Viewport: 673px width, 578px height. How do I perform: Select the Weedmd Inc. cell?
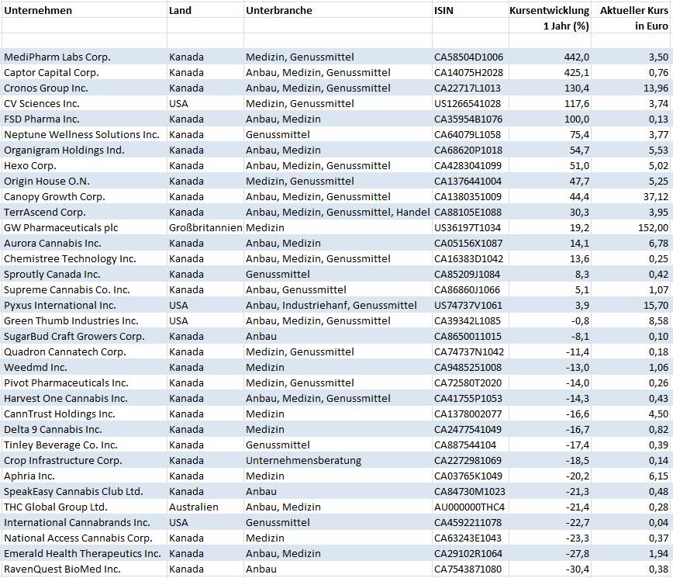(x=84, y=367)
